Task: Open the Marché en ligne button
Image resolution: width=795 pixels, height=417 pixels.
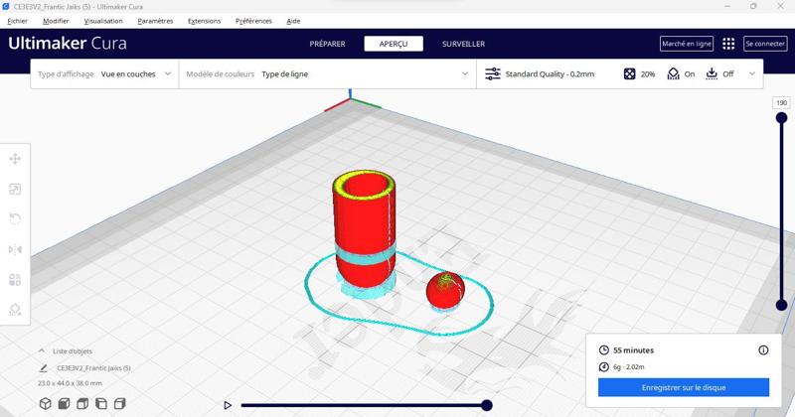Action: [687, 44]
